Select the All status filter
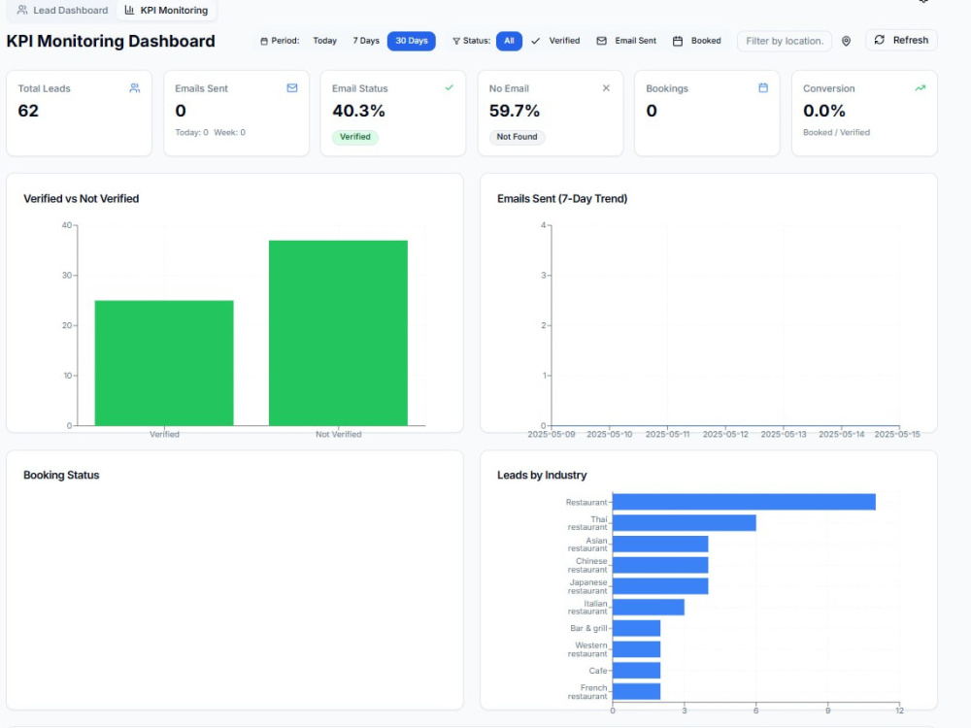The height and width of the screenshot is (728, 971). (x=509, y=41)
